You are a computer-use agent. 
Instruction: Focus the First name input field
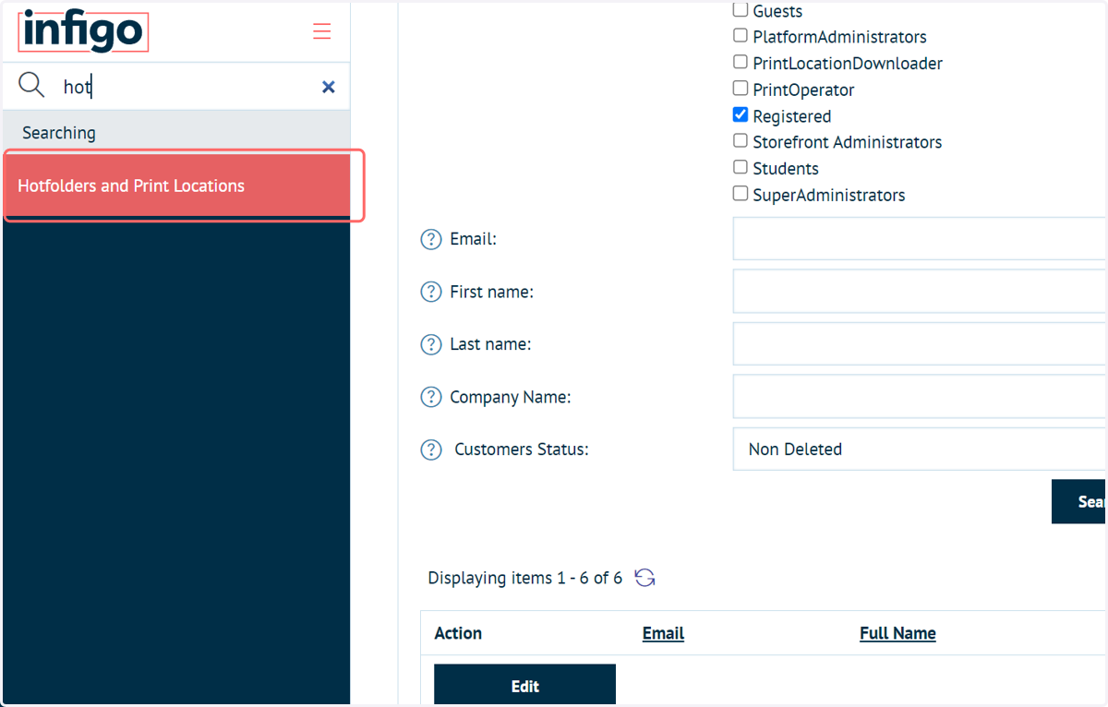point(920,292)
